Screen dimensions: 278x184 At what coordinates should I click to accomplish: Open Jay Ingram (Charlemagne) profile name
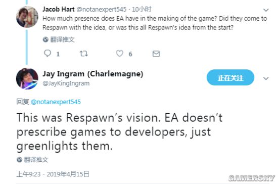[x=92, y=74]
